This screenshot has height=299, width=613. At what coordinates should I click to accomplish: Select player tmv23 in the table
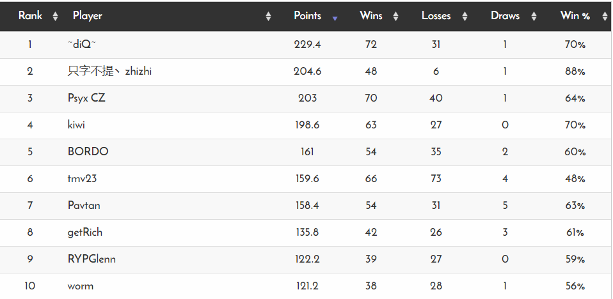click(x=82, y=179)
